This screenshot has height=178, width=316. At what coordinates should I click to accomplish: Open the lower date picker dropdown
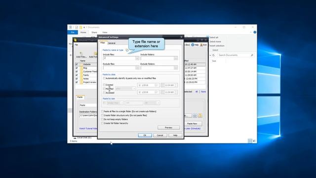click(158, 92)
